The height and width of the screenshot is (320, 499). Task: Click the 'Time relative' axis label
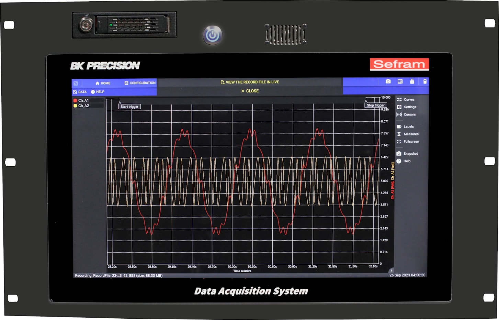tap(242, 271)
